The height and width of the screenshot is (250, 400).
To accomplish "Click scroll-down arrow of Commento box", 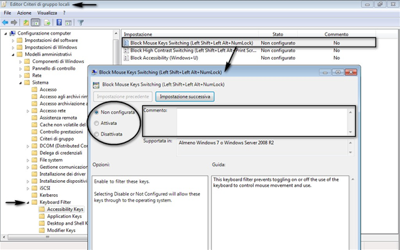I will [x=351, y=132].
